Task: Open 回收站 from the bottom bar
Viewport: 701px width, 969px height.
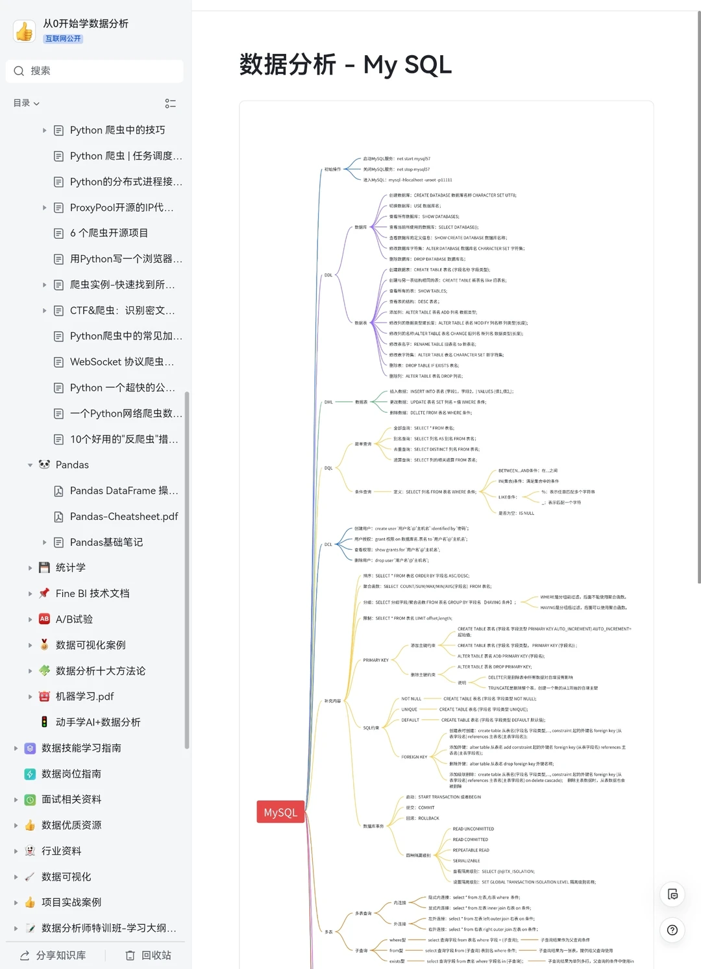Action: (x=147, y=955)
